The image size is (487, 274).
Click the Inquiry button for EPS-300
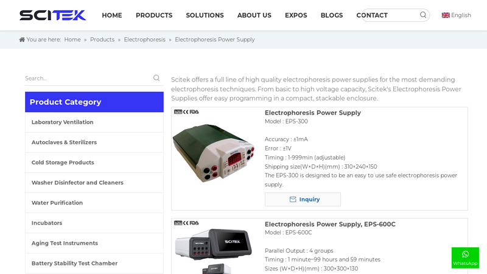point(303,200)
